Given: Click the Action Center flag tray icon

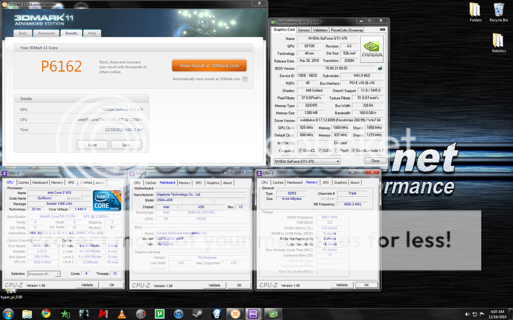Looking at the screenshot, I should (482, 314).
